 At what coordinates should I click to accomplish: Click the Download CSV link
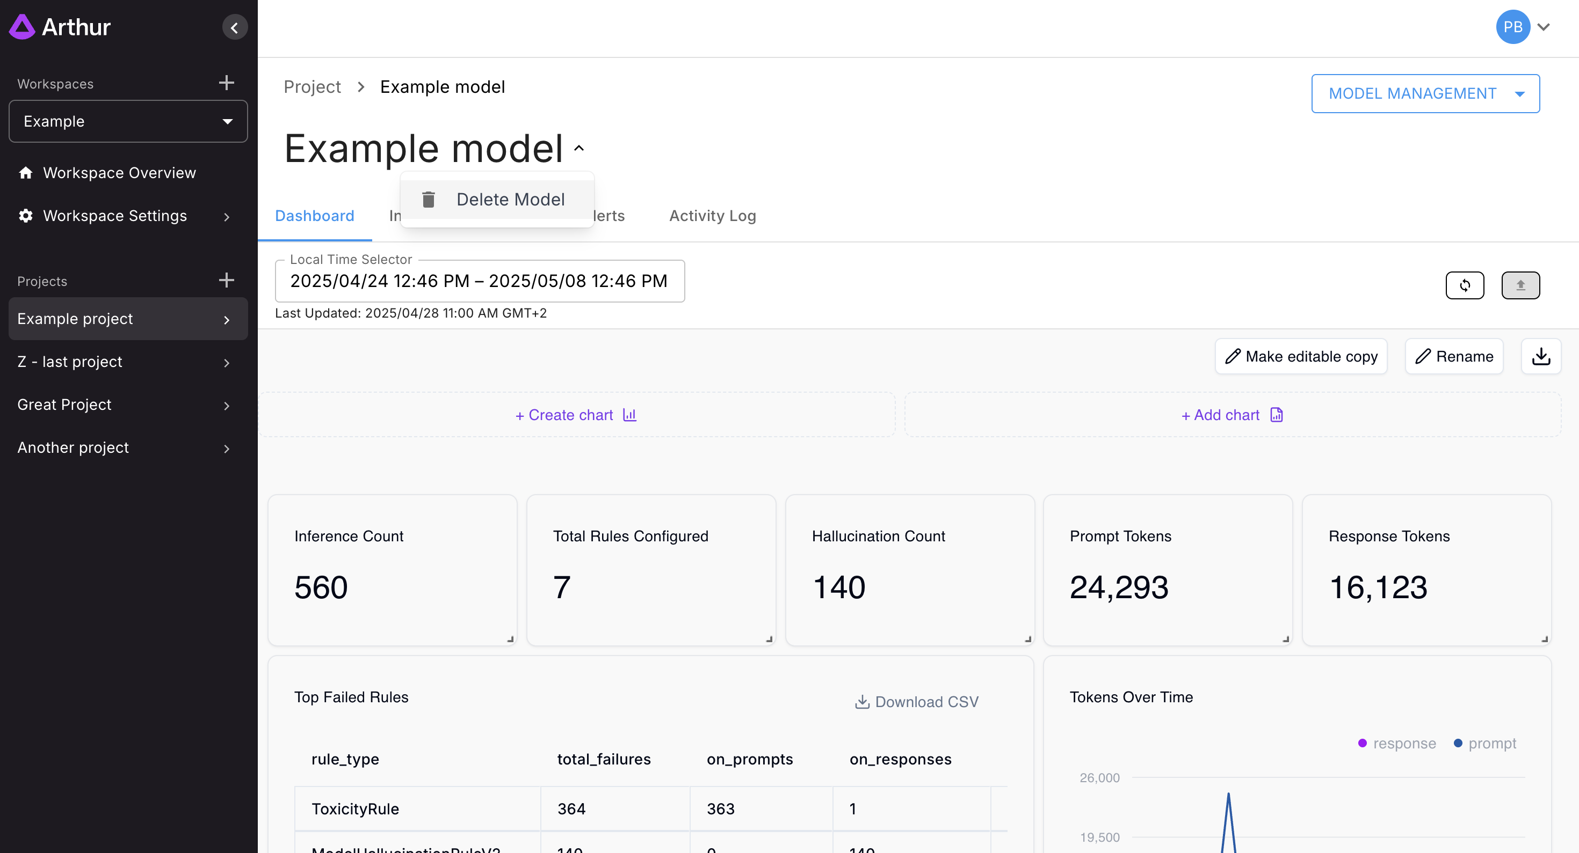916,702
